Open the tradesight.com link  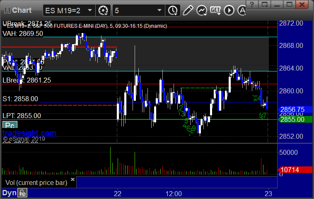[x=29, y=133]
